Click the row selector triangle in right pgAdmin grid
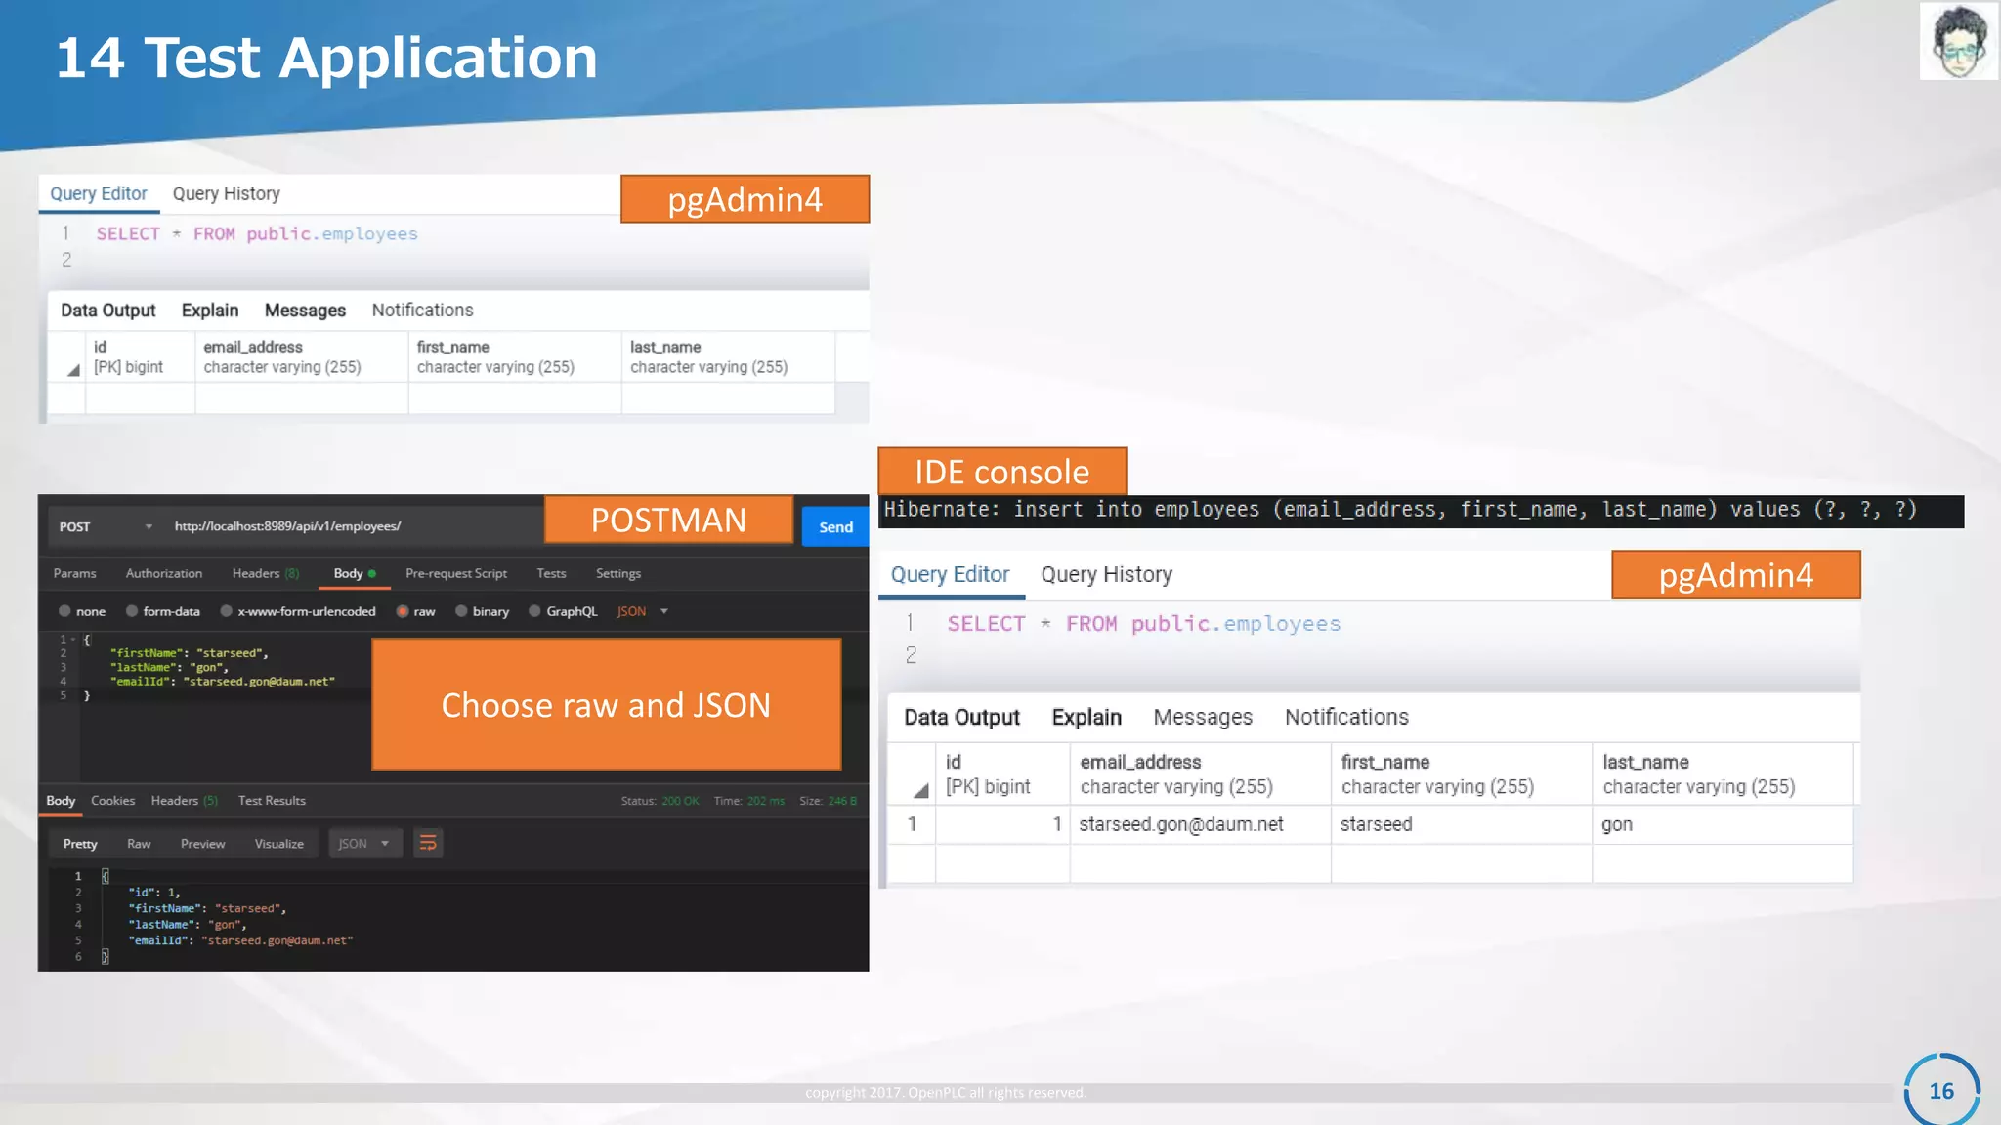The width and height of the screenshot is (2001, 1125). pos(920,790)
